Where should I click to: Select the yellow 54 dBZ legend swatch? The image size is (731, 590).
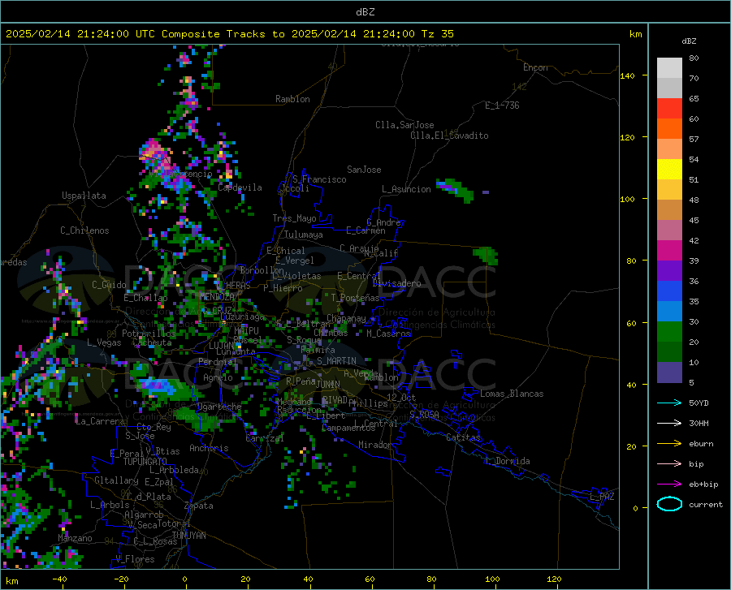coord(669,170)
